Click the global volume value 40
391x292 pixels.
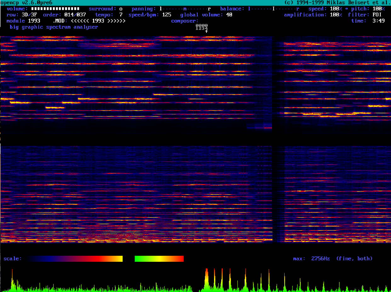click(x=229, y=15)
